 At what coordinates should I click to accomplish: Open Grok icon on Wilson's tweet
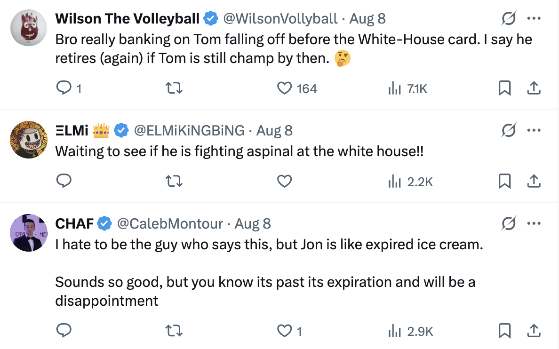(x=509, y=19)
